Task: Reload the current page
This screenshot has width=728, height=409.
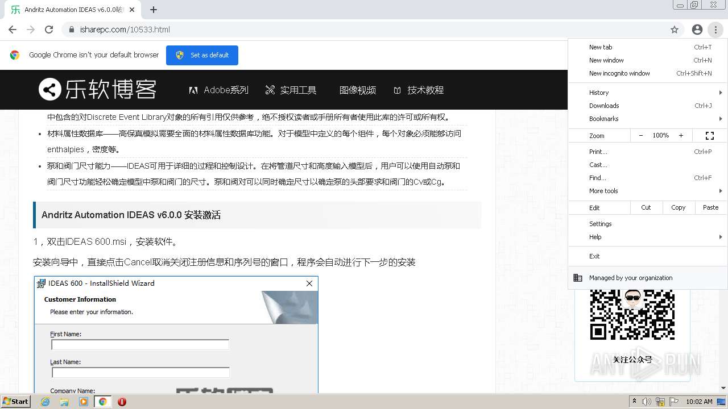Action: [x=49, y=30]
